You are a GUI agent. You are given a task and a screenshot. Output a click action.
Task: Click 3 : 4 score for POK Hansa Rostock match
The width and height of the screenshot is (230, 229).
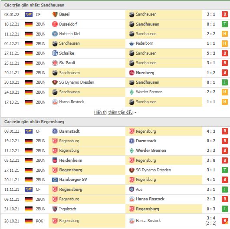(x=211, y=218)
